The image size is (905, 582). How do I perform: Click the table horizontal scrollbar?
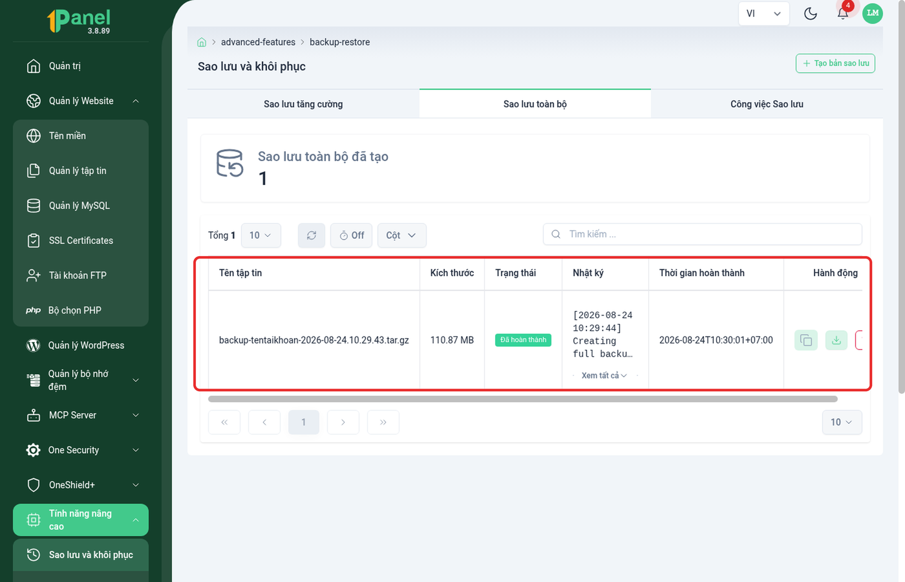coord(523,399)
